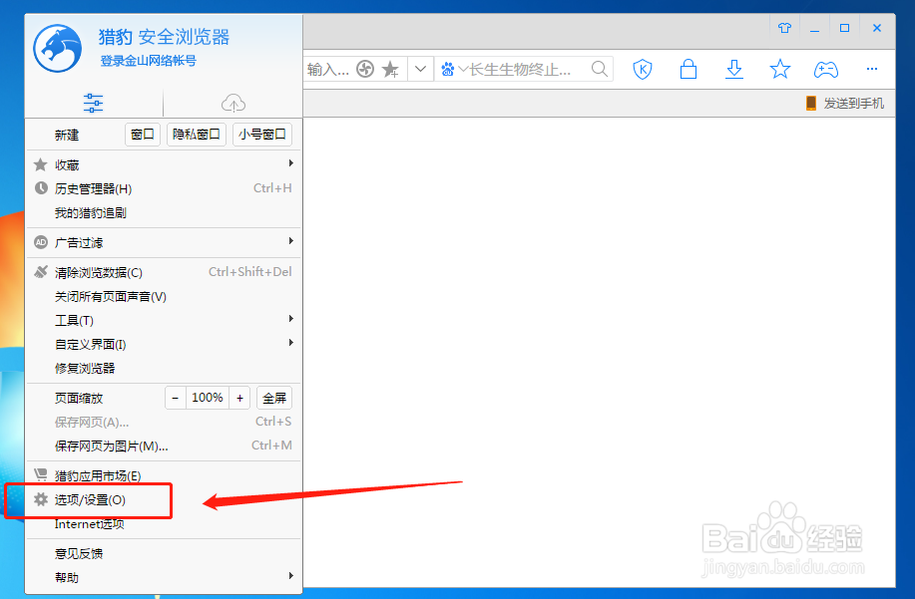Click 发送到手机 phone icon
The image size is (915, 599).
(810, 103)
